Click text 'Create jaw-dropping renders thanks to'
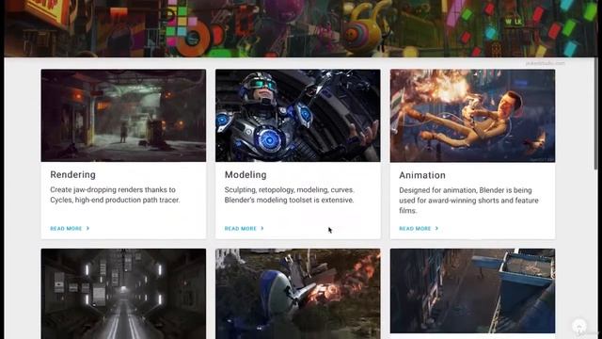Image resolution: width=602 pixels, height=339 pixels. [113, 189]
